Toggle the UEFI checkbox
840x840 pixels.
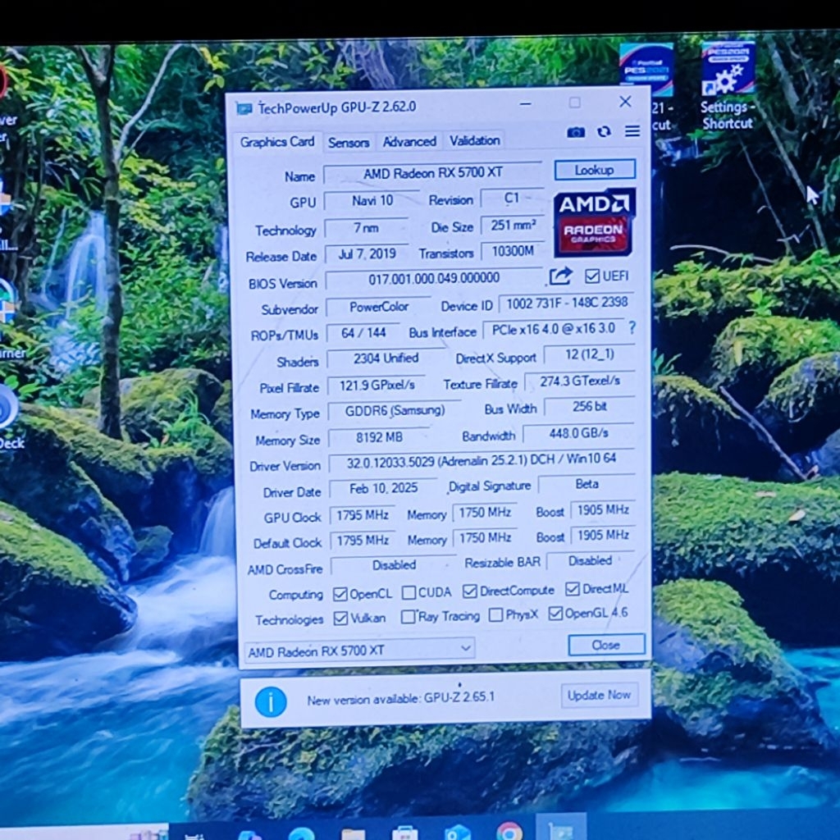[x=592, y=276]
